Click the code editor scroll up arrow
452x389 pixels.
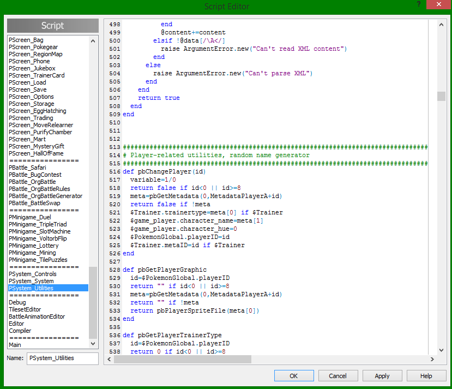pos(441,25)
